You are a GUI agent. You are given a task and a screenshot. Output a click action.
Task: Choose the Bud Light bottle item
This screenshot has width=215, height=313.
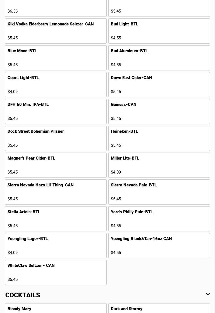(x=159, y=31)
